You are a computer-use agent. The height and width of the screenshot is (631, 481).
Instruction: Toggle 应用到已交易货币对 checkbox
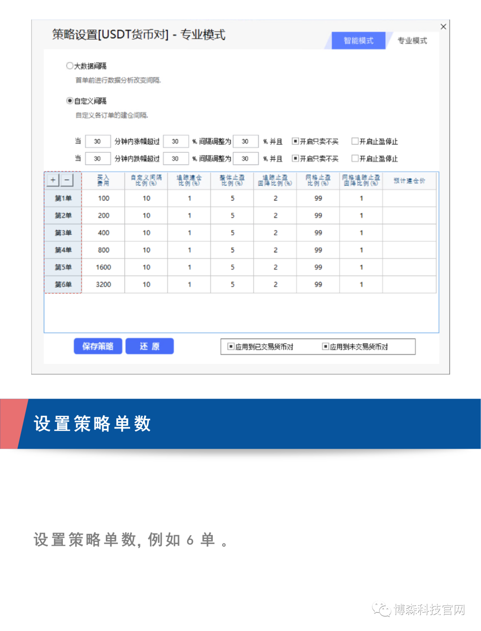coord(231,346)
